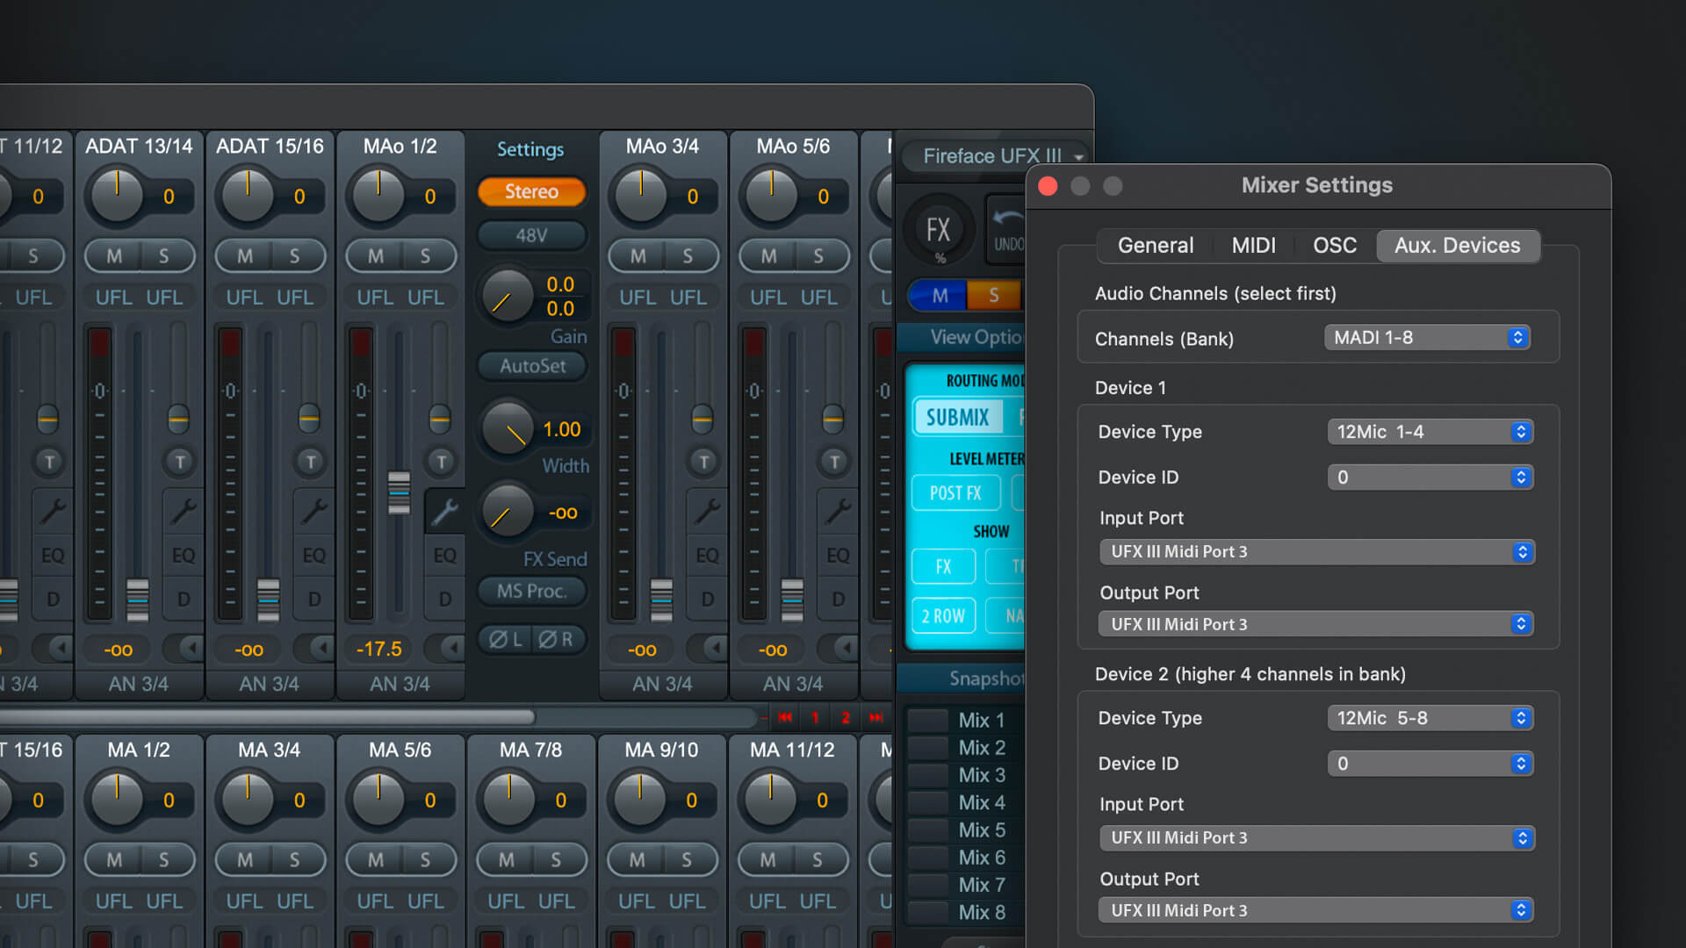The image size is (1686, 948).
Task: Toggle trim T button on MAo 1/2
Action: point(441,462)
